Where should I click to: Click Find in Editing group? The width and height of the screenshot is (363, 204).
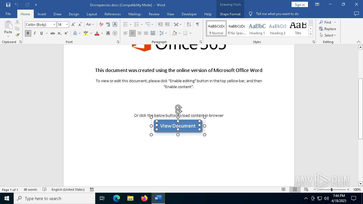pos(325,22)
